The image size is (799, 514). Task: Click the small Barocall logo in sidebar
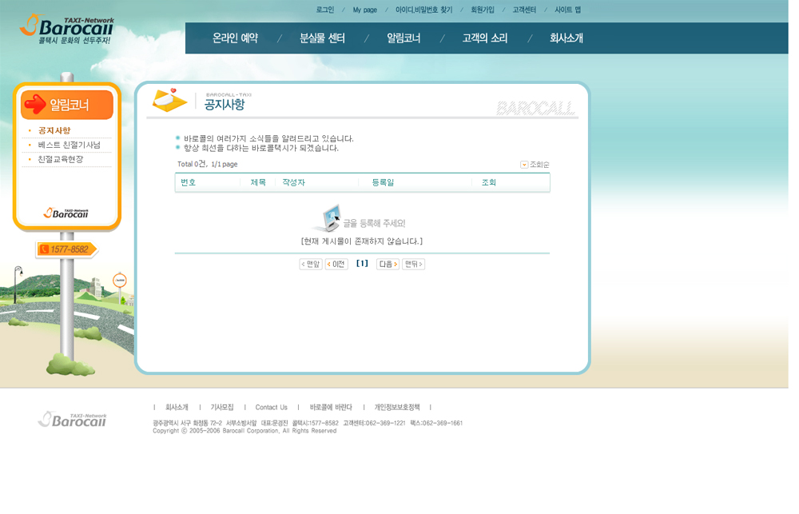tap(66, 213)
